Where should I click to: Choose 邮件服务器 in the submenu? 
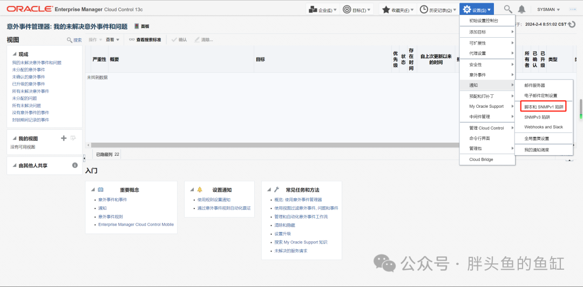pos(544,85)
